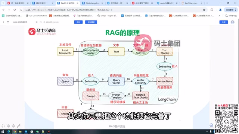Open the Windows Start menu
Image resolution: width=239 pixels, height=134 pixels.
[x=3, y=131]
